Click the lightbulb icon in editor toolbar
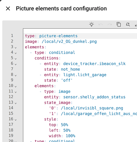Image resolution: width=137 pixels, height=142 pixels. coord(91,24)
